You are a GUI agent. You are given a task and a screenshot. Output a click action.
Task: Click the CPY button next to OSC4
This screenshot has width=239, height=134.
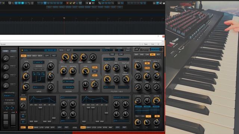(47, 56)
